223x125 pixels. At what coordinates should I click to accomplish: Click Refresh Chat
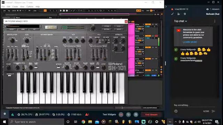pyautogui.click(x=213, y=14)
